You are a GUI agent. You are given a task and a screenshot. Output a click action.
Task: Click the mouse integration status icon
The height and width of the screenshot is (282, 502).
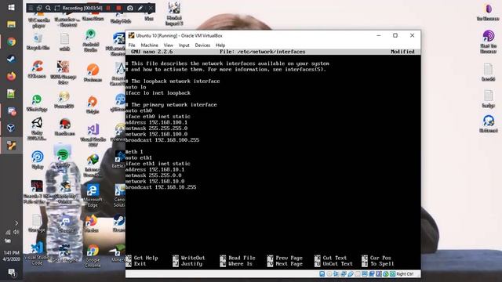386,274
